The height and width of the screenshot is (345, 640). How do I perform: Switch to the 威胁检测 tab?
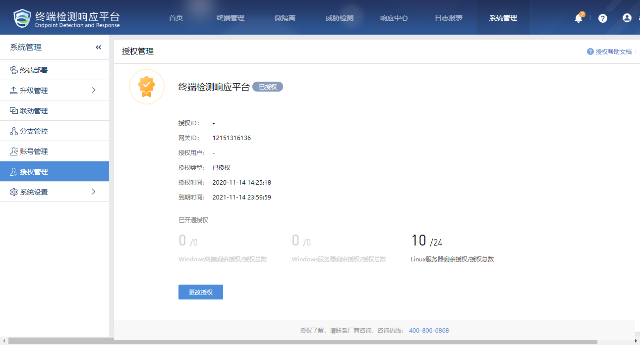(x=340, y=18)
